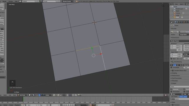Screen dimensions: 189x106
Task: Click play animation button in timeline
Action: coord(69,105)
